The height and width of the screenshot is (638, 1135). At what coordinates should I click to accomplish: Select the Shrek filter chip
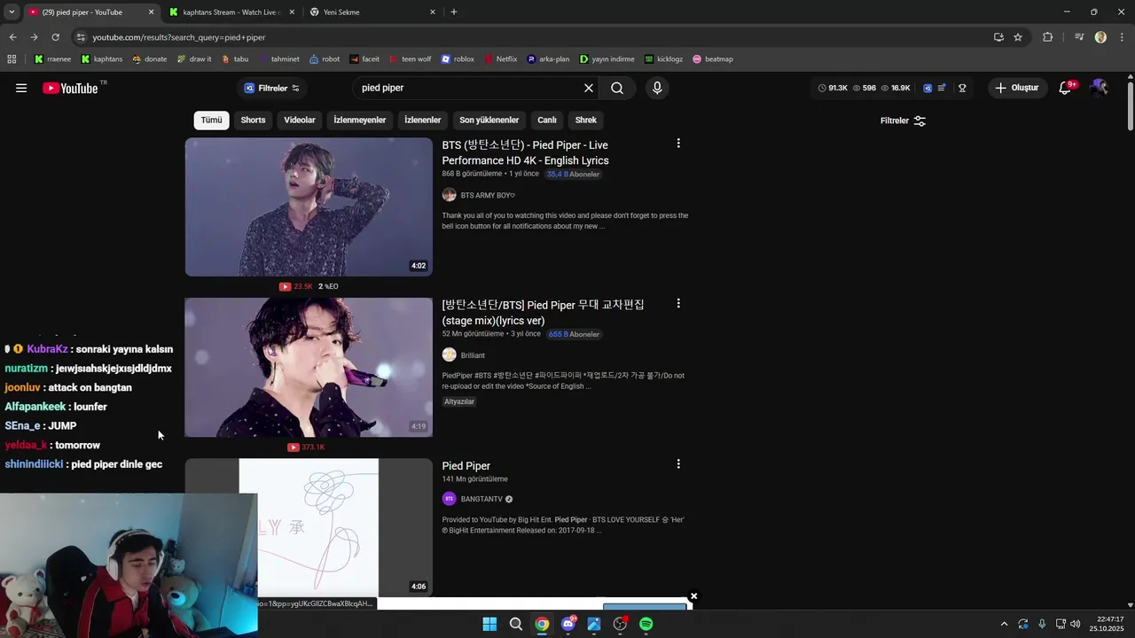586,120
